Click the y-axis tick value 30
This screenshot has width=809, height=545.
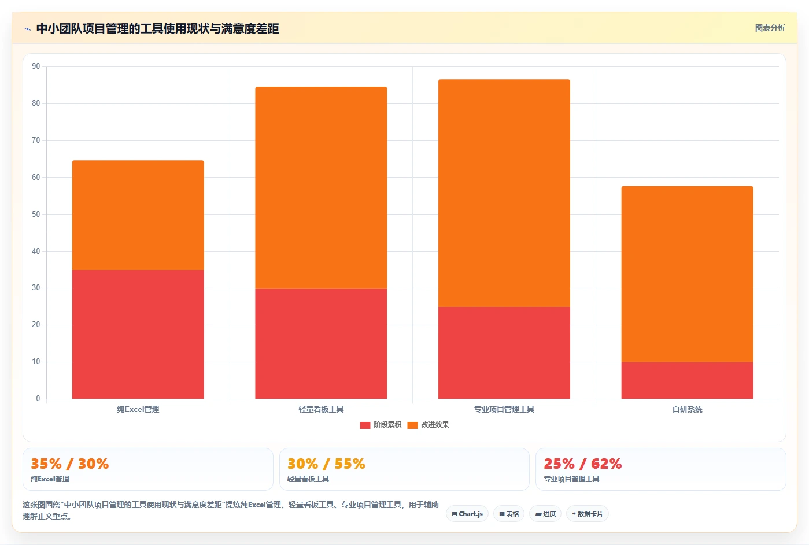36,288
